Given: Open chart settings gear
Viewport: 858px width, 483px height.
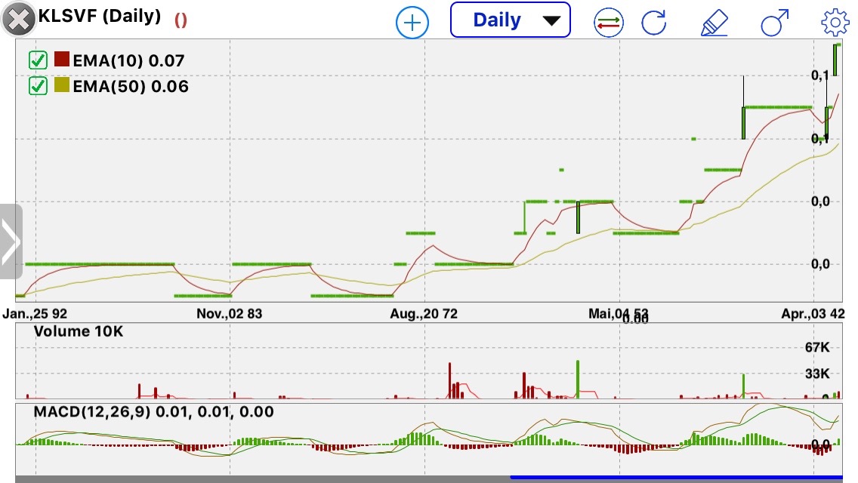Looking at the screenshot, I should click(x=835, y=23).
